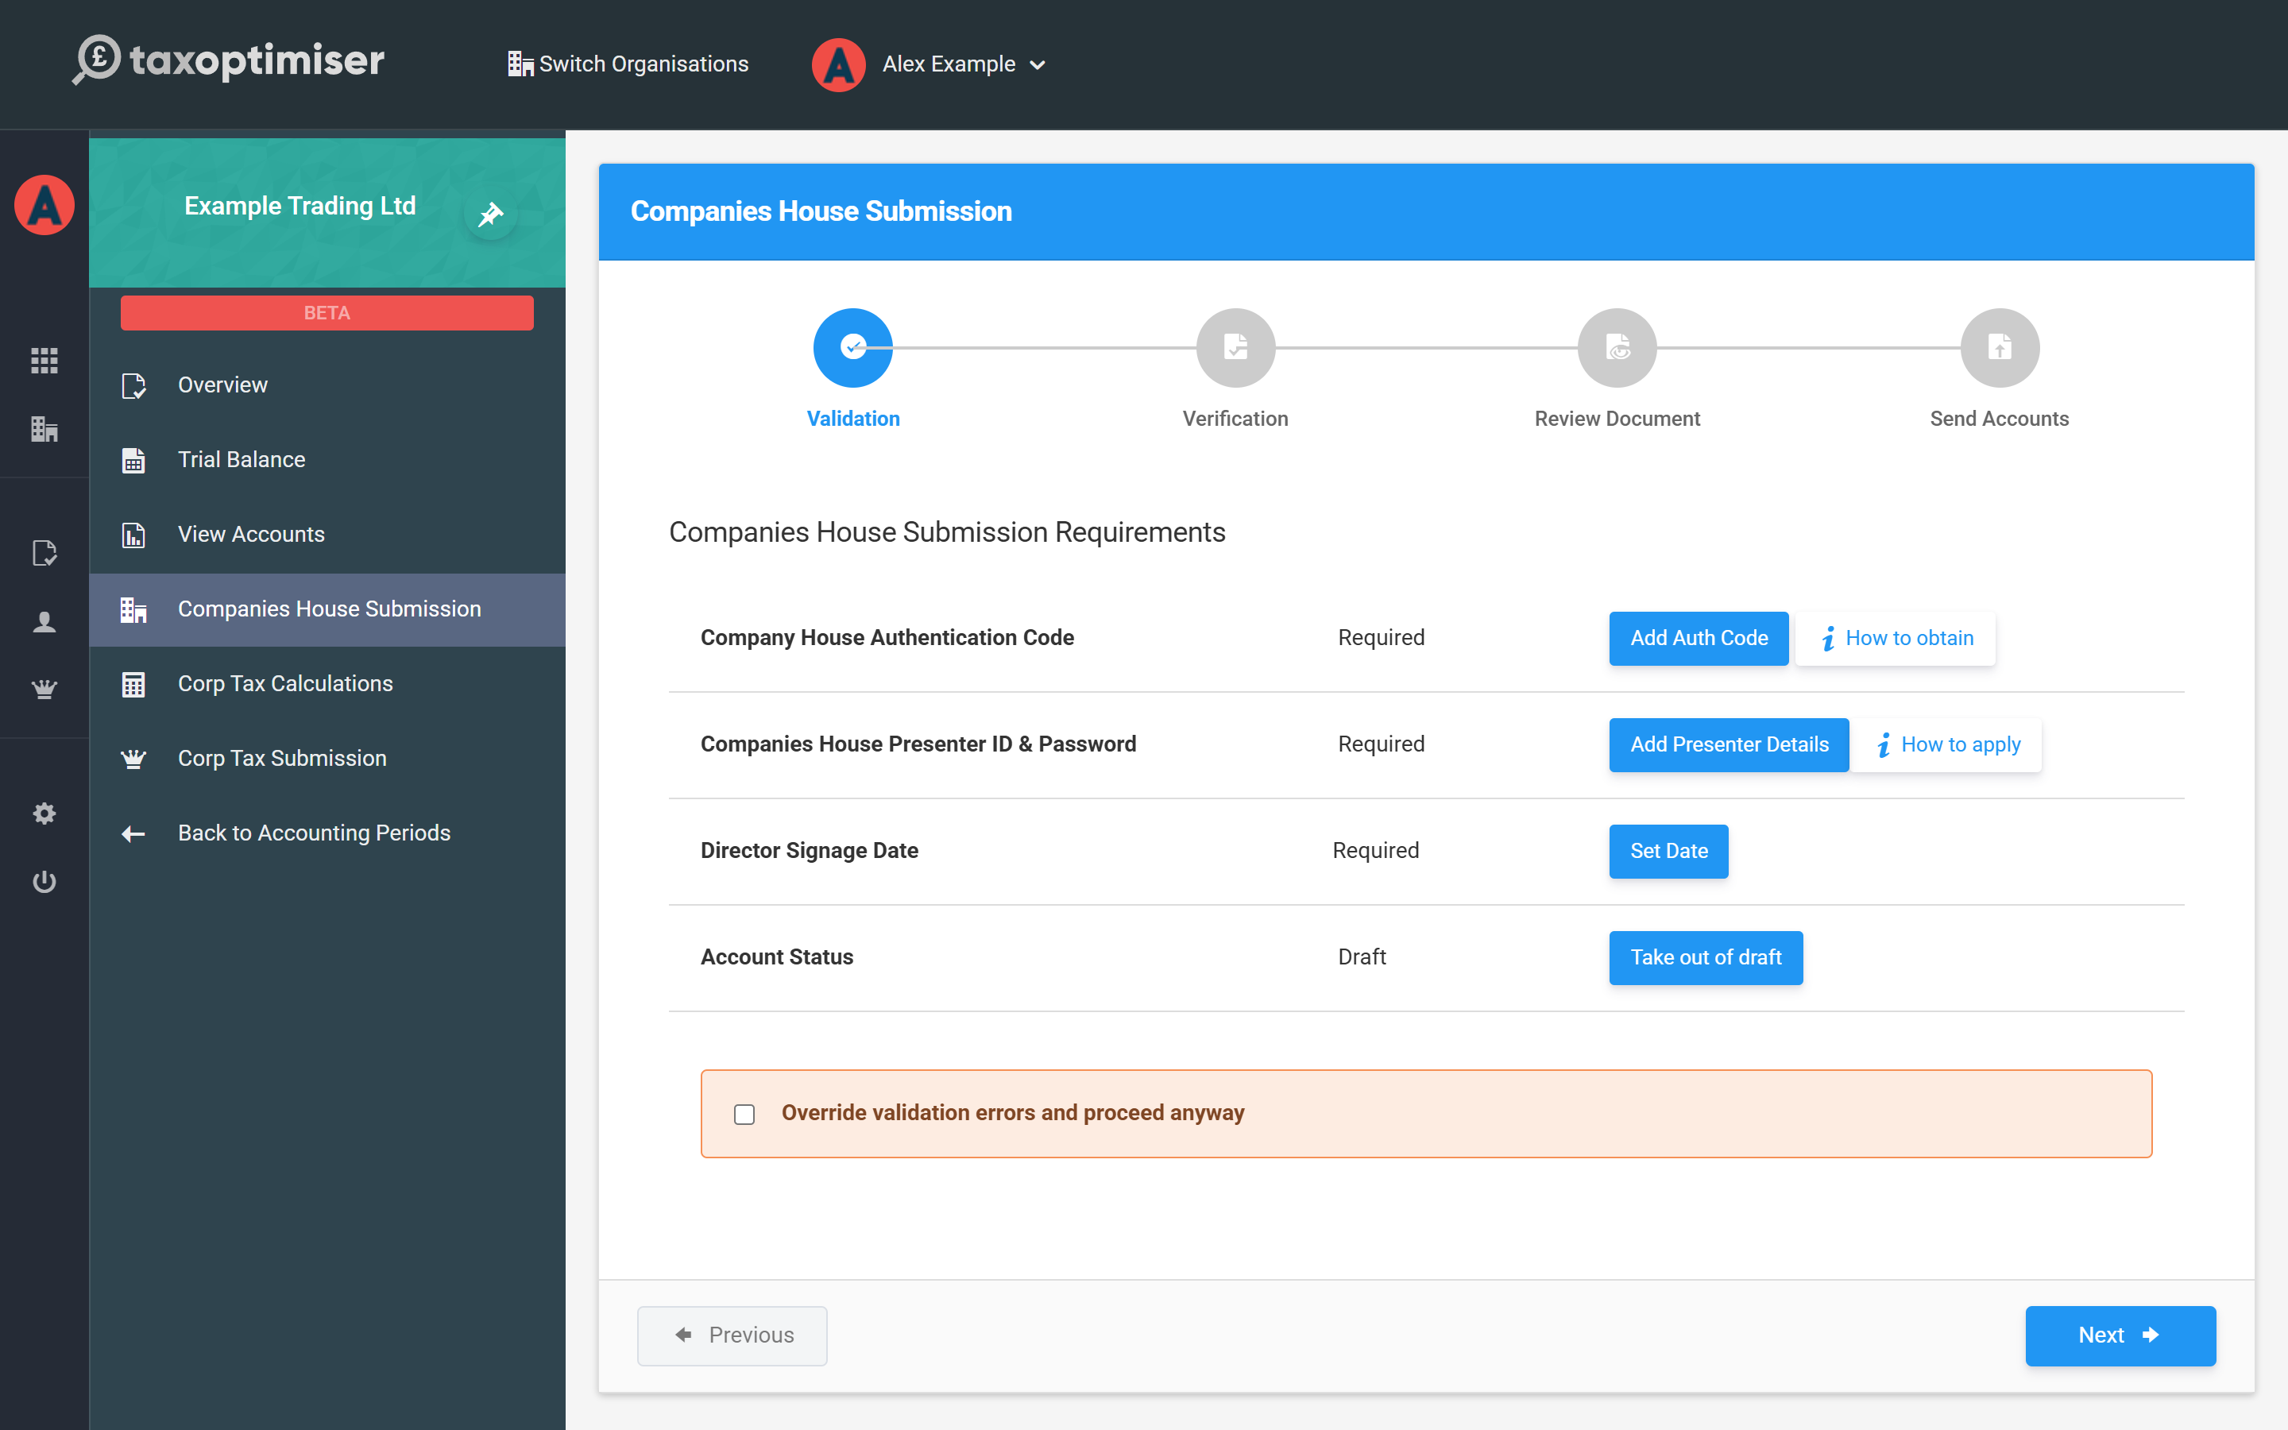The width and height of the screenshot is (2288, 1430).
Task: Open the apps grid icon in left rail
Action: 44,361
